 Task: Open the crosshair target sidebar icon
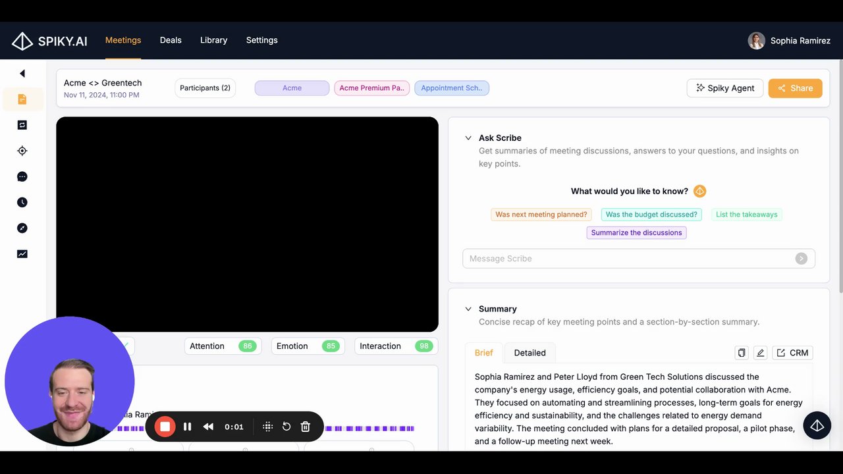click(22, 151)
